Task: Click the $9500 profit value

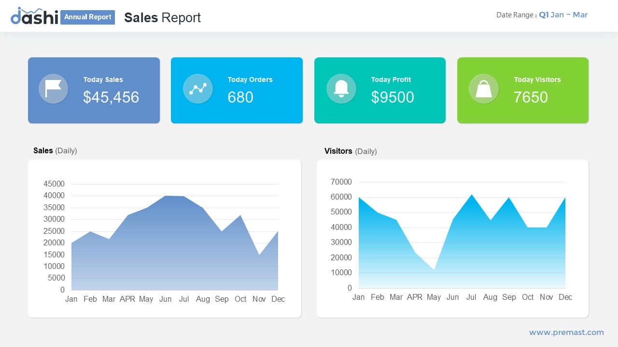Action: (393, 97)
